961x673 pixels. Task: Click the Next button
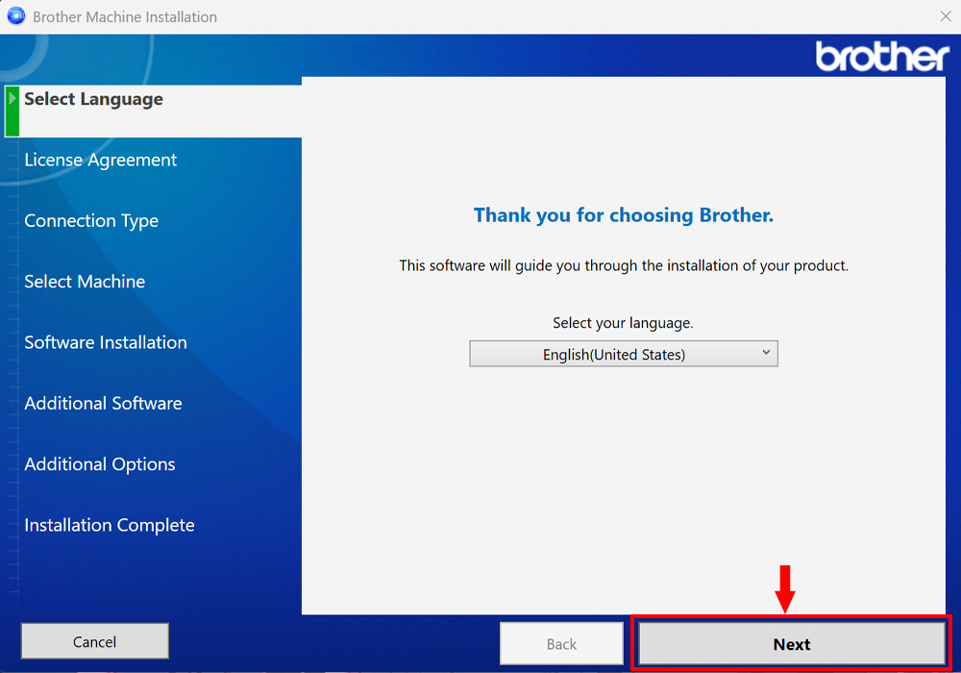point(791,643)
